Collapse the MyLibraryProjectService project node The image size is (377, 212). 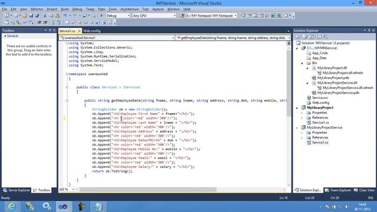[297, 128]
